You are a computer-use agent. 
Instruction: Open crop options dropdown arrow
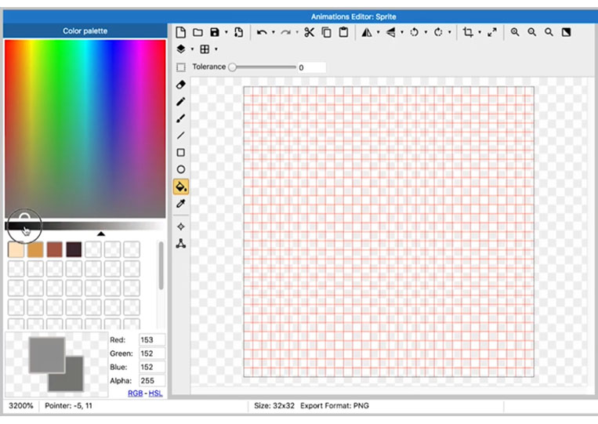(480, 32)
